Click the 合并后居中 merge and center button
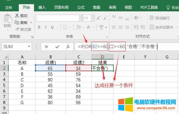Viewport: 179px width, 114px height. 161,27
